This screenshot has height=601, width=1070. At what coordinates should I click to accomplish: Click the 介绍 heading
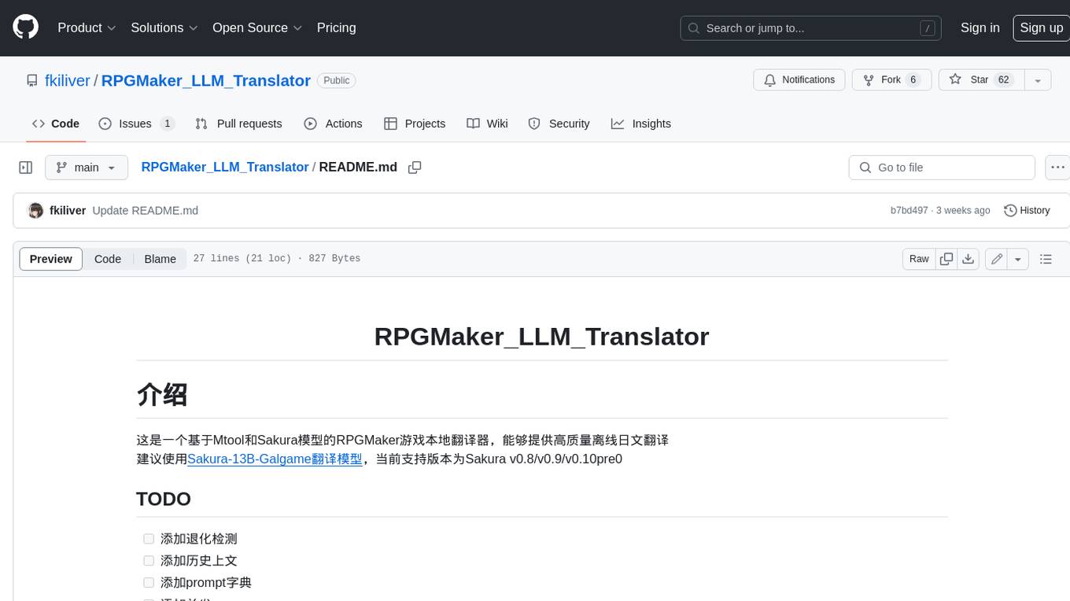click(162, 394)
